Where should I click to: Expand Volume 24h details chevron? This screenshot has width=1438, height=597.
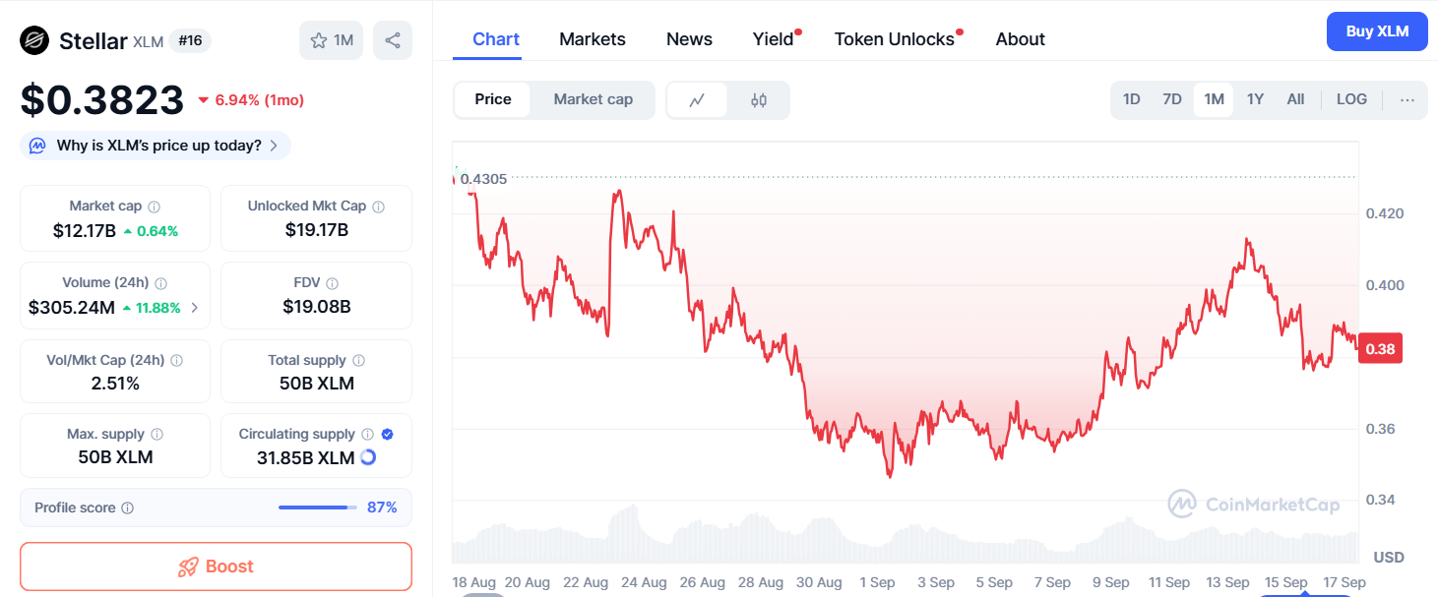pos(194,308)
